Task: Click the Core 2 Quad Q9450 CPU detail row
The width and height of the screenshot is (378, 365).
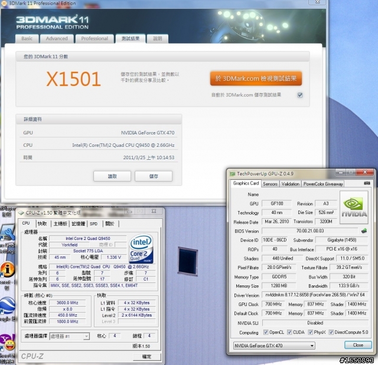Action: 99,145
